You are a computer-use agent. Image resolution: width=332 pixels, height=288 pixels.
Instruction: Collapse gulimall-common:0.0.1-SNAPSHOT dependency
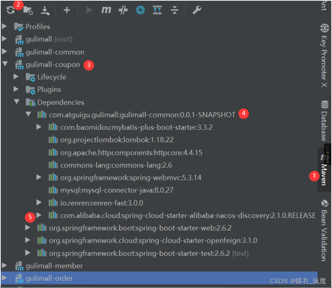28,114
